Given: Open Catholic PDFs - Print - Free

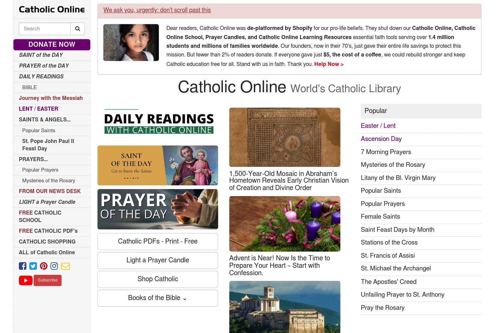Looking at the screenshot, I should click(x=158, y=242).
